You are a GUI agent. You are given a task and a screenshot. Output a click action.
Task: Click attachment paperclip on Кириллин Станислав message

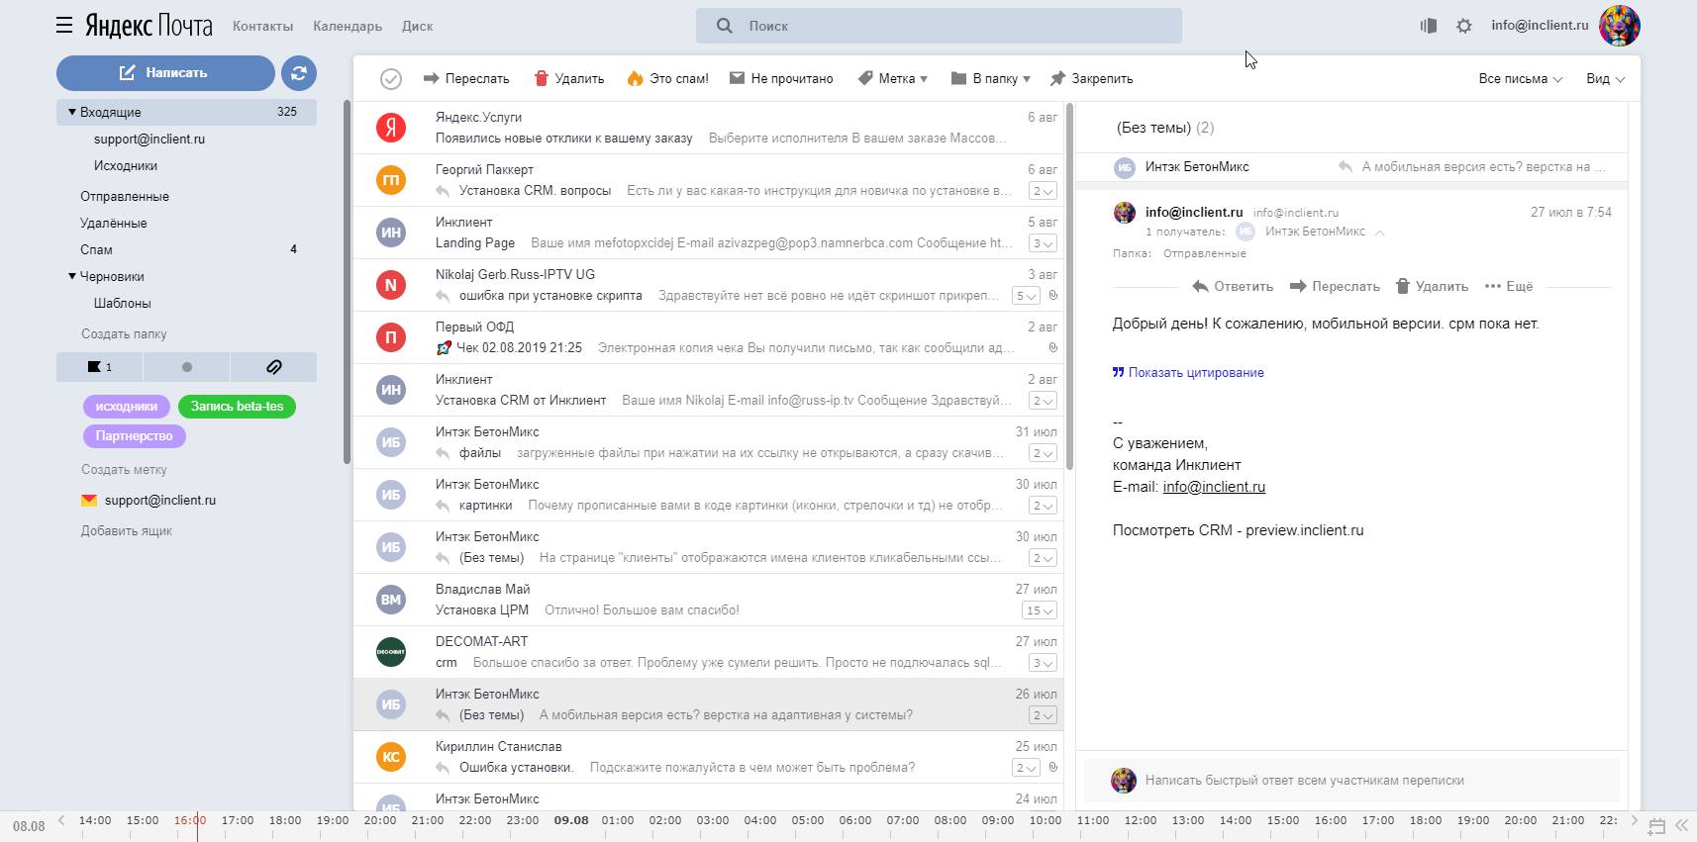pyautogui.click(x=1053, y=767)
